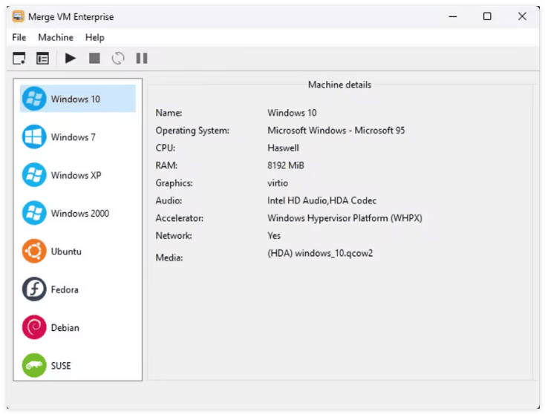This screenshot has width=545, height=414.
Task: Select the Ubuntu machine icon
Action: point(34,251)
